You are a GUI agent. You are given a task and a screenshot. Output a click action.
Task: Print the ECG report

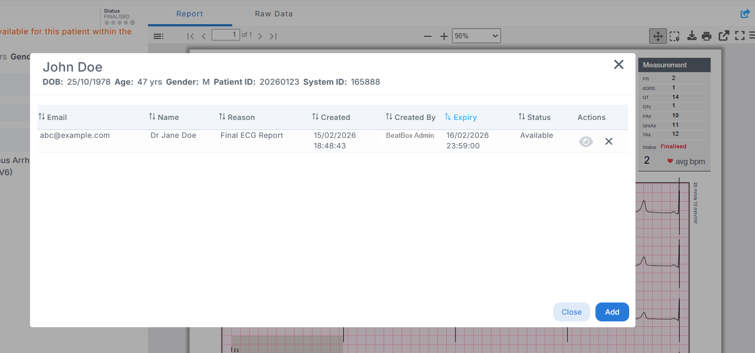point(707,36)
